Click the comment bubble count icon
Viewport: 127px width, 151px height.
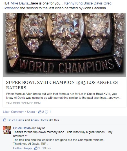(46, 112)
